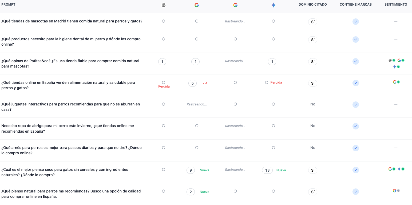Click the rank 5 badge

(x=193, y=83)
